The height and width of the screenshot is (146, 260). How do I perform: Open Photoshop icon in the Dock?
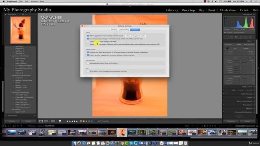[155, 143]
